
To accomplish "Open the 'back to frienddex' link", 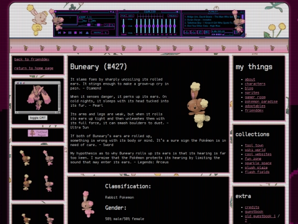I will pos(32,59).
